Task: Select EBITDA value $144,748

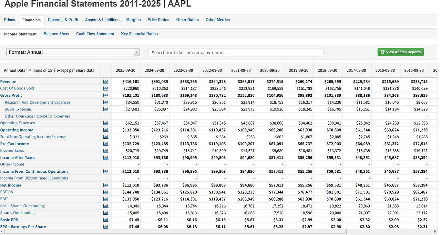Action: [x=131, y=192]
